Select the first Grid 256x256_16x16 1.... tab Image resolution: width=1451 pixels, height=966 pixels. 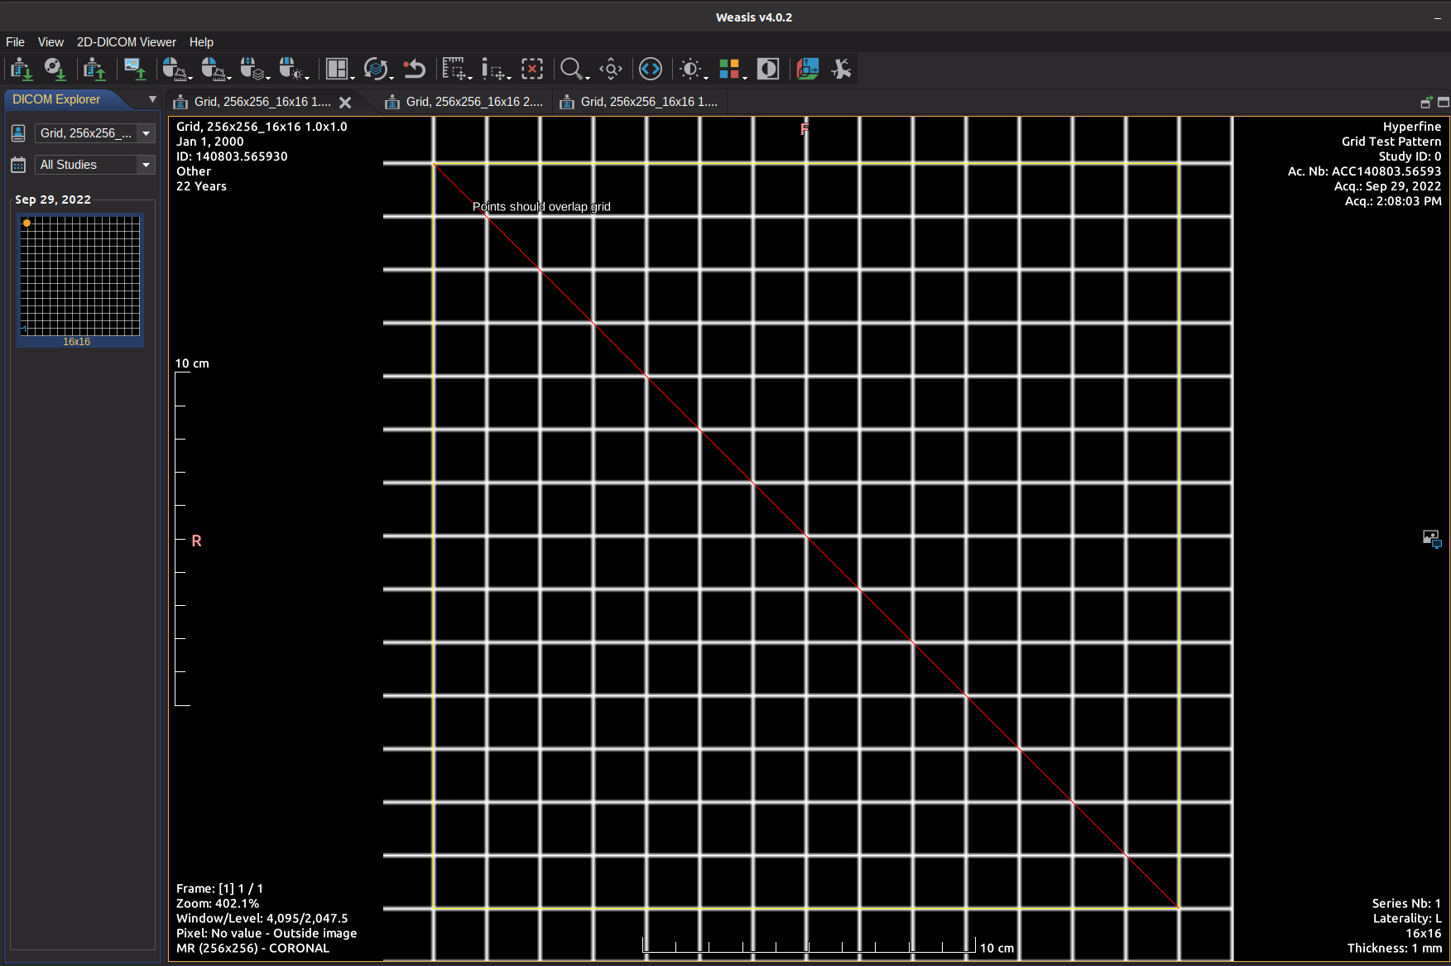(x=262, y=102)
